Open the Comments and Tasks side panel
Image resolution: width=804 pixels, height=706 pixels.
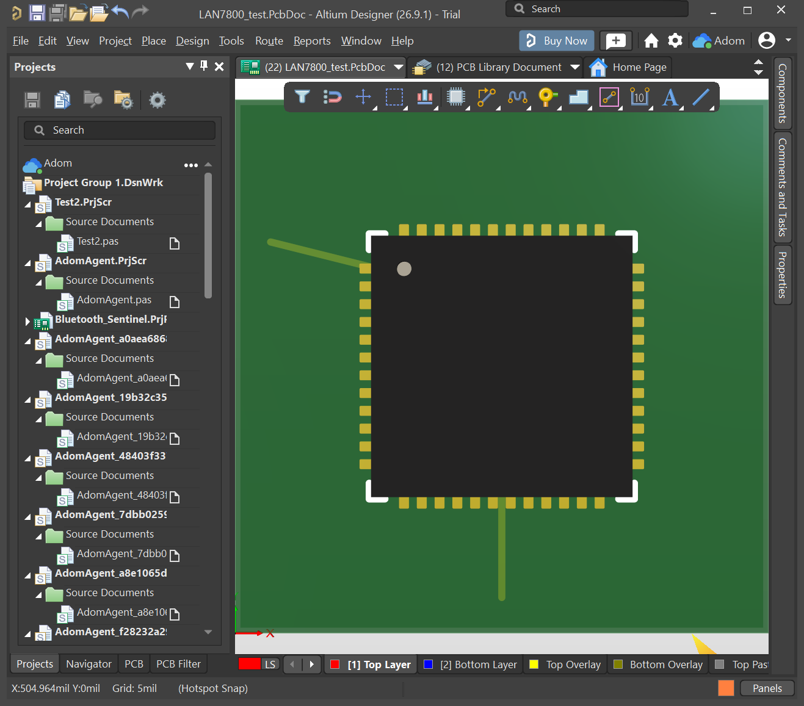[782, 187]
